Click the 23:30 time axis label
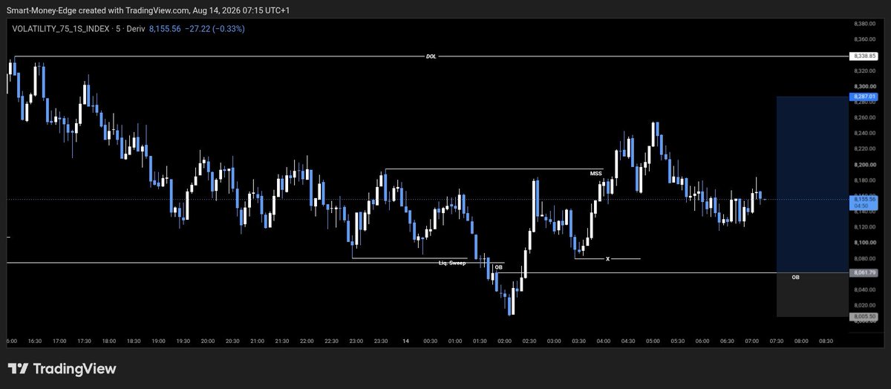 pos(381,341)
